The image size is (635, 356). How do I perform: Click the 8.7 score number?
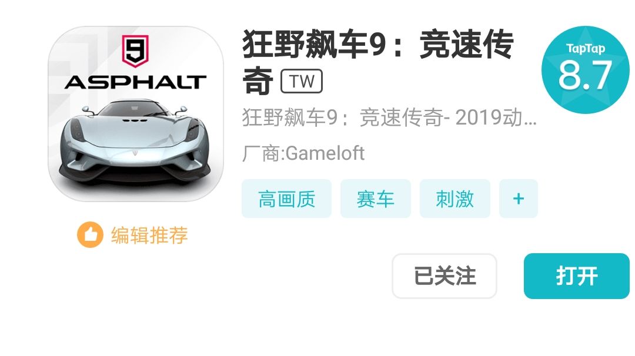585,75
